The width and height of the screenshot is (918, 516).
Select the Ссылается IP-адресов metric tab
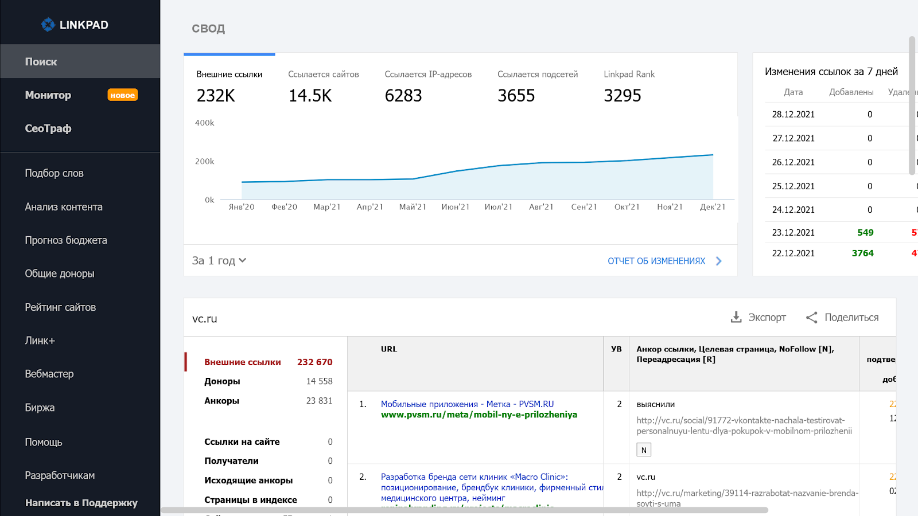428,86
